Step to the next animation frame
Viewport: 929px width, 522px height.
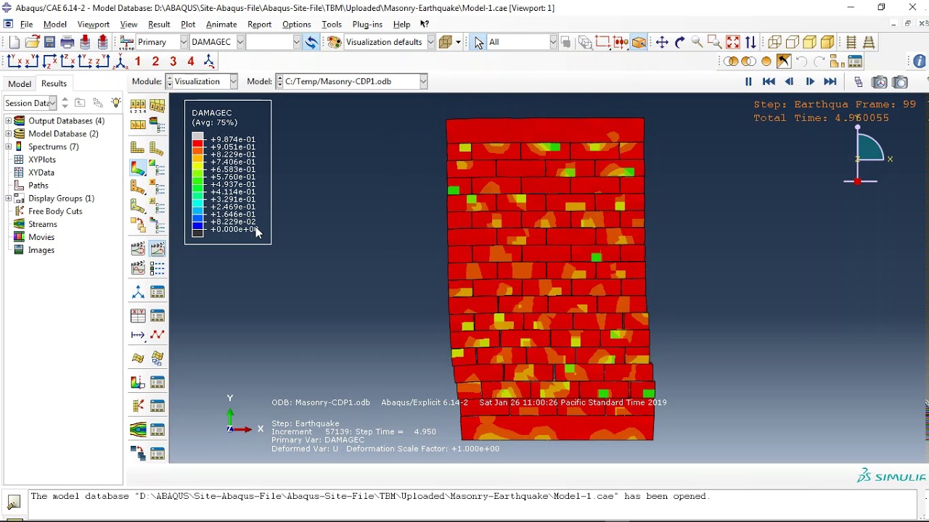810,82
